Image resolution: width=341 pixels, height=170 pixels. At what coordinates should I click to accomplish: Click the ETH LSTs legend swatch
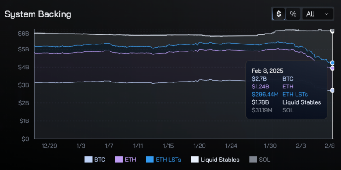tap(148, 160)
